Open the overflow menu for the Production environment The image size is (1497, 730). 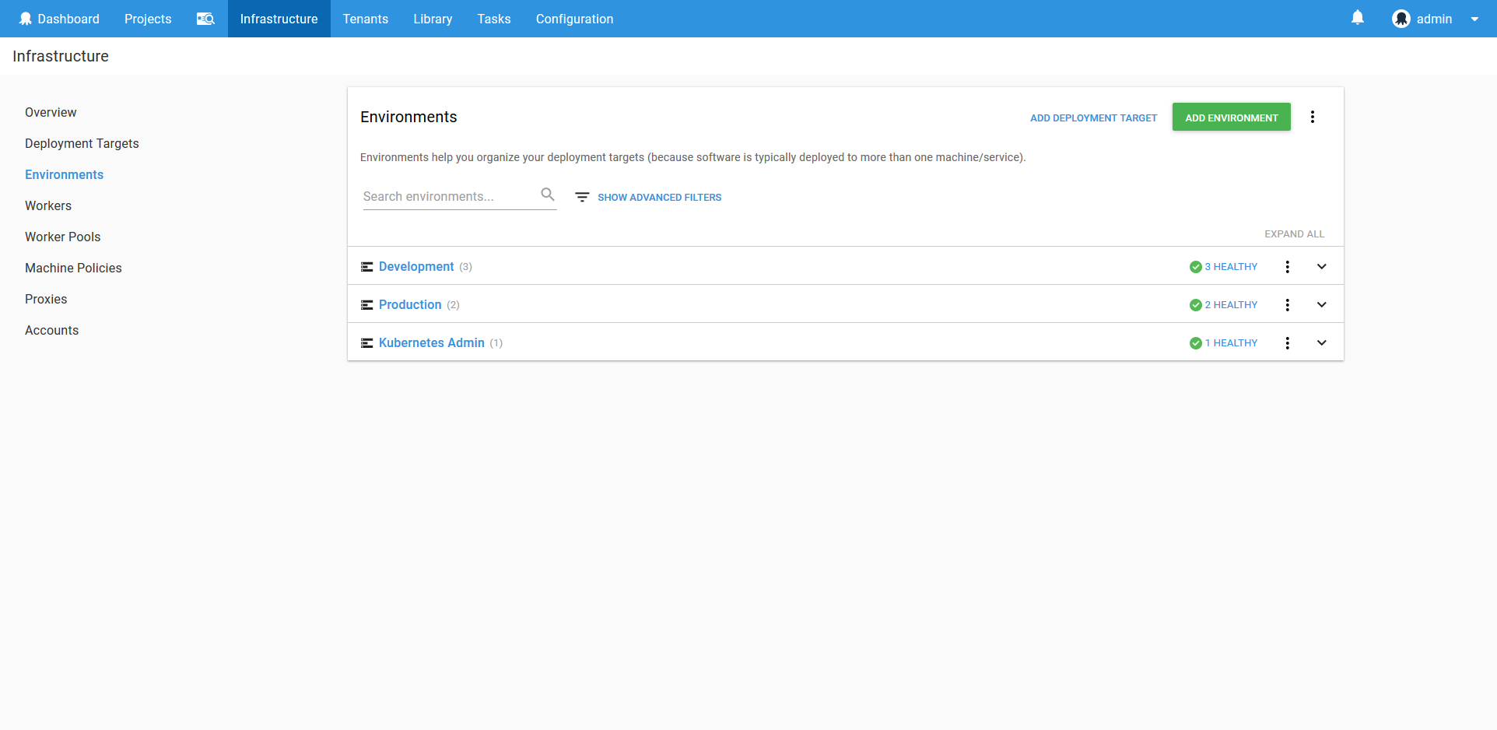(1287, 304)
